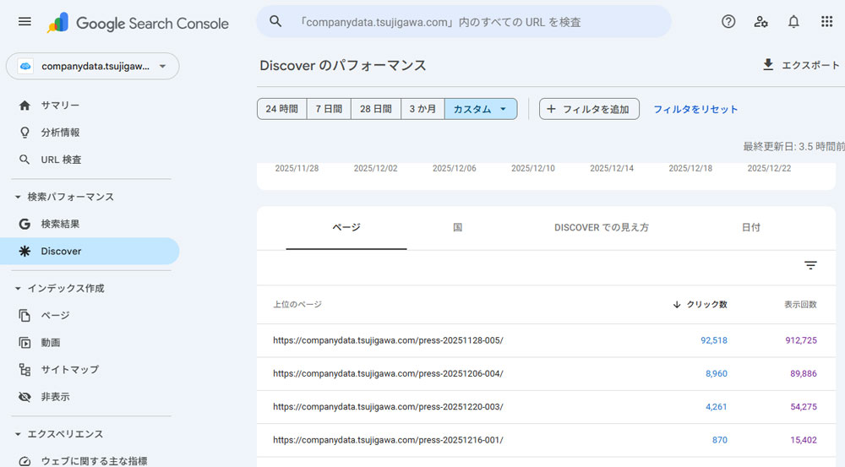Viewport: 845px width, 467px height.
Task: Collapse the 検索パフォーマンス section
Action: tap(18, 197)
